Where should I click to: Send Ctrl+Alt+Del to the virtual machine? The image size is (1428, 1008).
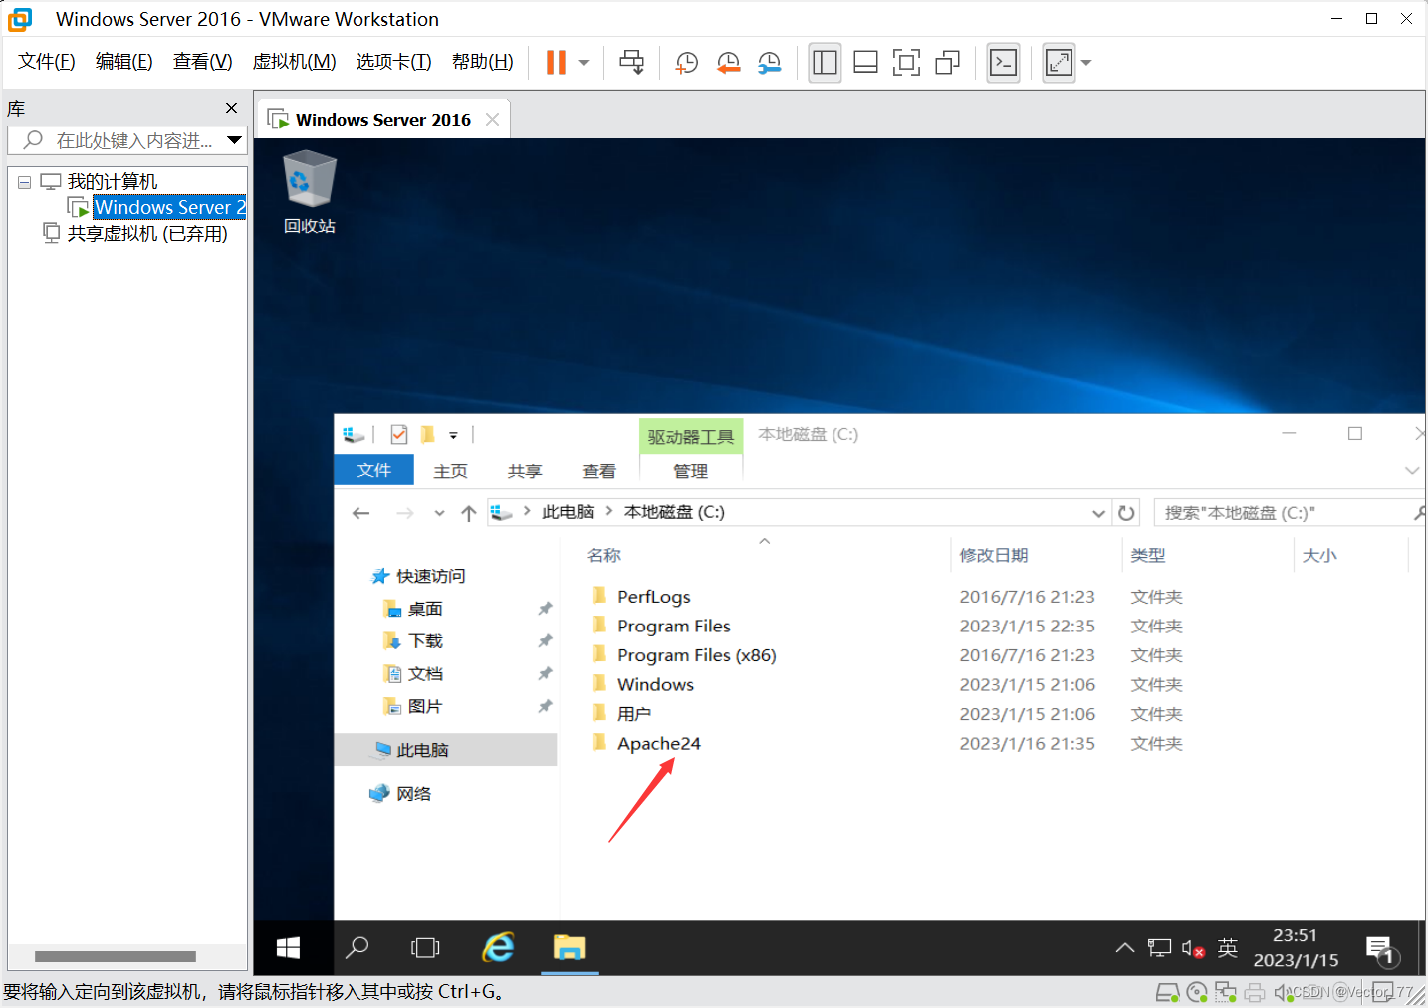click(631, 63)
